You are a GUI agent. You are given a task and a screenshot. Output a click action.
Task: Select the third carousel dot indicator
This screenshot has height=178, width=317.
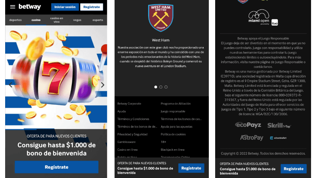pyautogui.click(x=166, y=87)
